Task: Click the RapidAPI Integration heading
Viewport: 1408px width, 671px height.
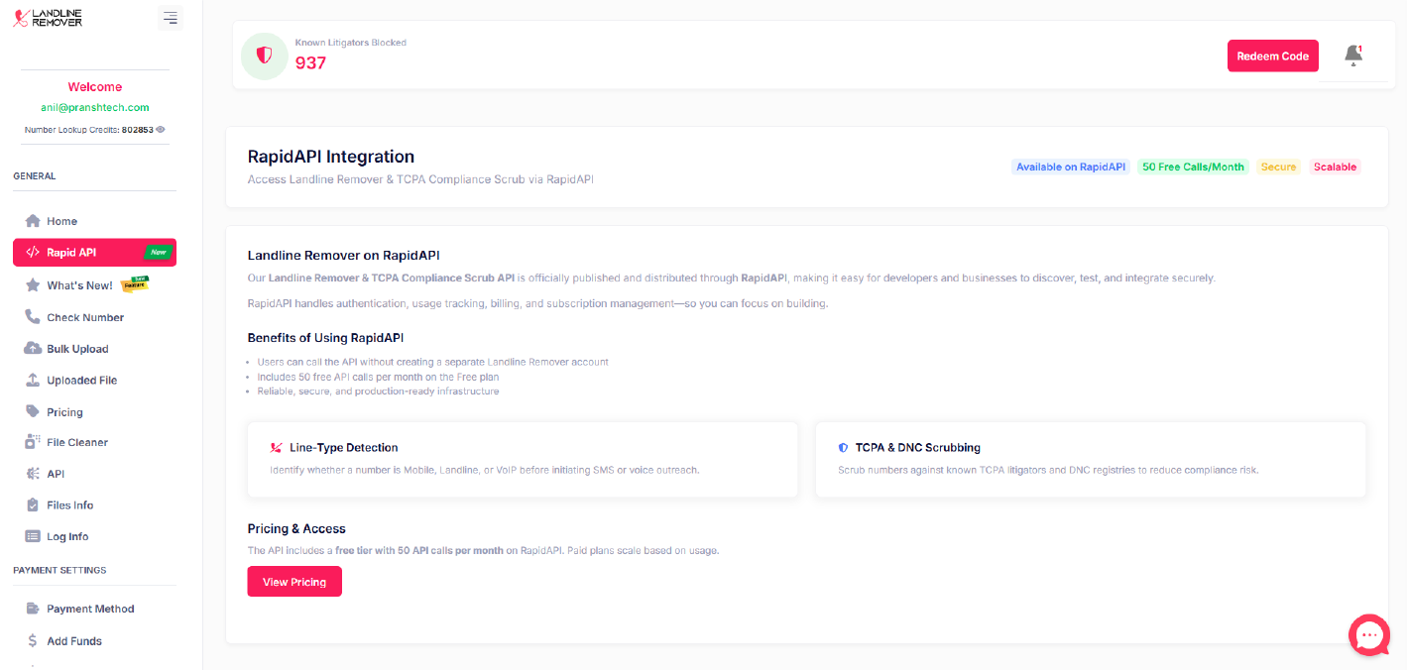Action: coord(331,157)
